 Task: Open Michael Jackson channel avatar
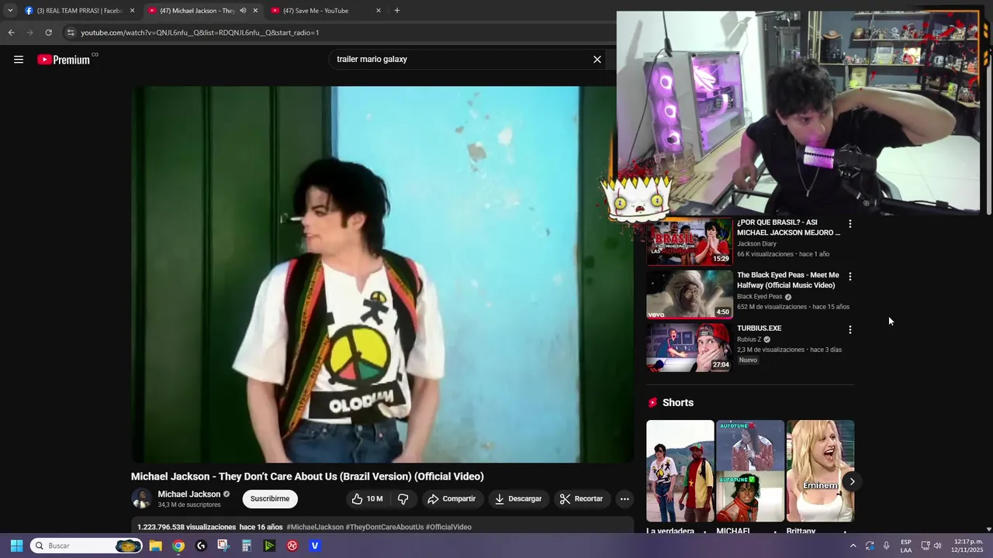(x=141, y=499)
